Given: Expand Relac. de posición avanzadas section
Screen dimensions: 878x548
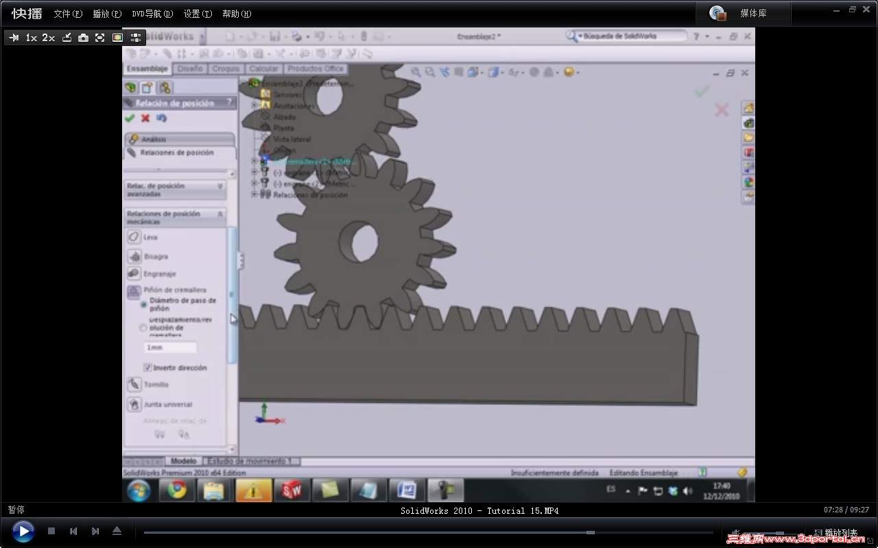Looking at the screenshot, I should 176,190.
